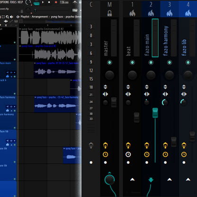197x197 pixels.
Task: Click the beat channel volume fader
Action: (136, 117)
